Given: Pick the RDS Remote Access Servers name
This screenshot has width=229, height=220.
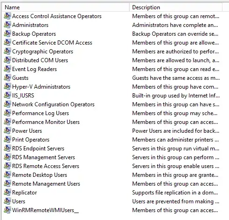Looking at the screenshot, I should [x=46, y=166].
